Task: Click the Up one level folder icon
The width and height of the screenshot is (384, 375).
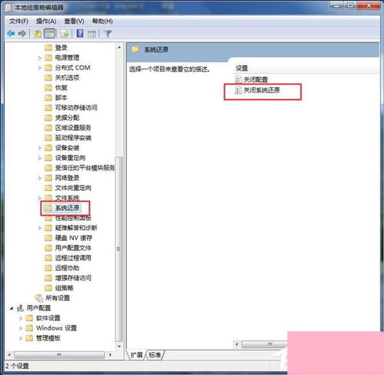Action: pyautogui.click(x=38, y=34)
